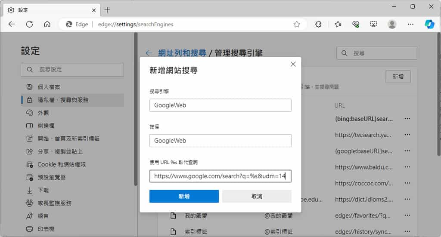Click the 索引標籤 row page icon
Screen dimensions: 441x237
pyautogui.click(x=173, y=231)
